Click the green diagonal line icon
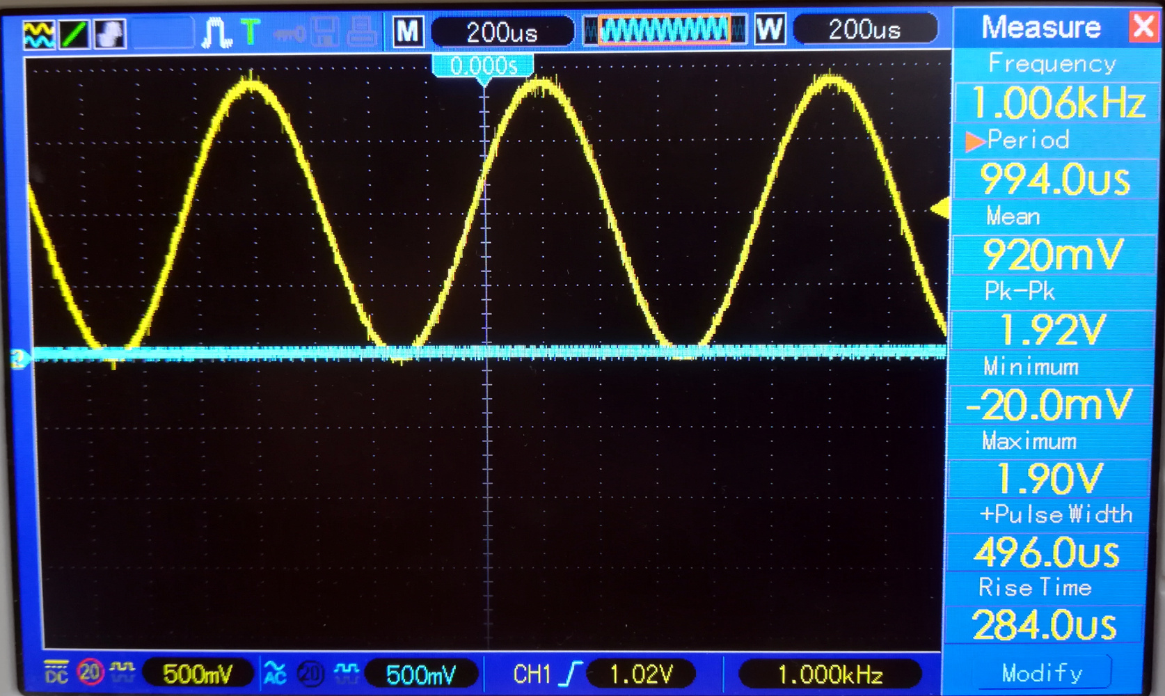Viewport: 1165px width, 696px height. [74, 33]
